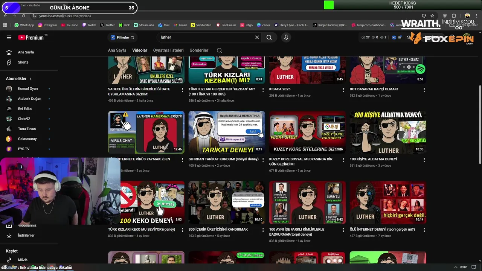Open the letgo bookmark

pos(246,25)
